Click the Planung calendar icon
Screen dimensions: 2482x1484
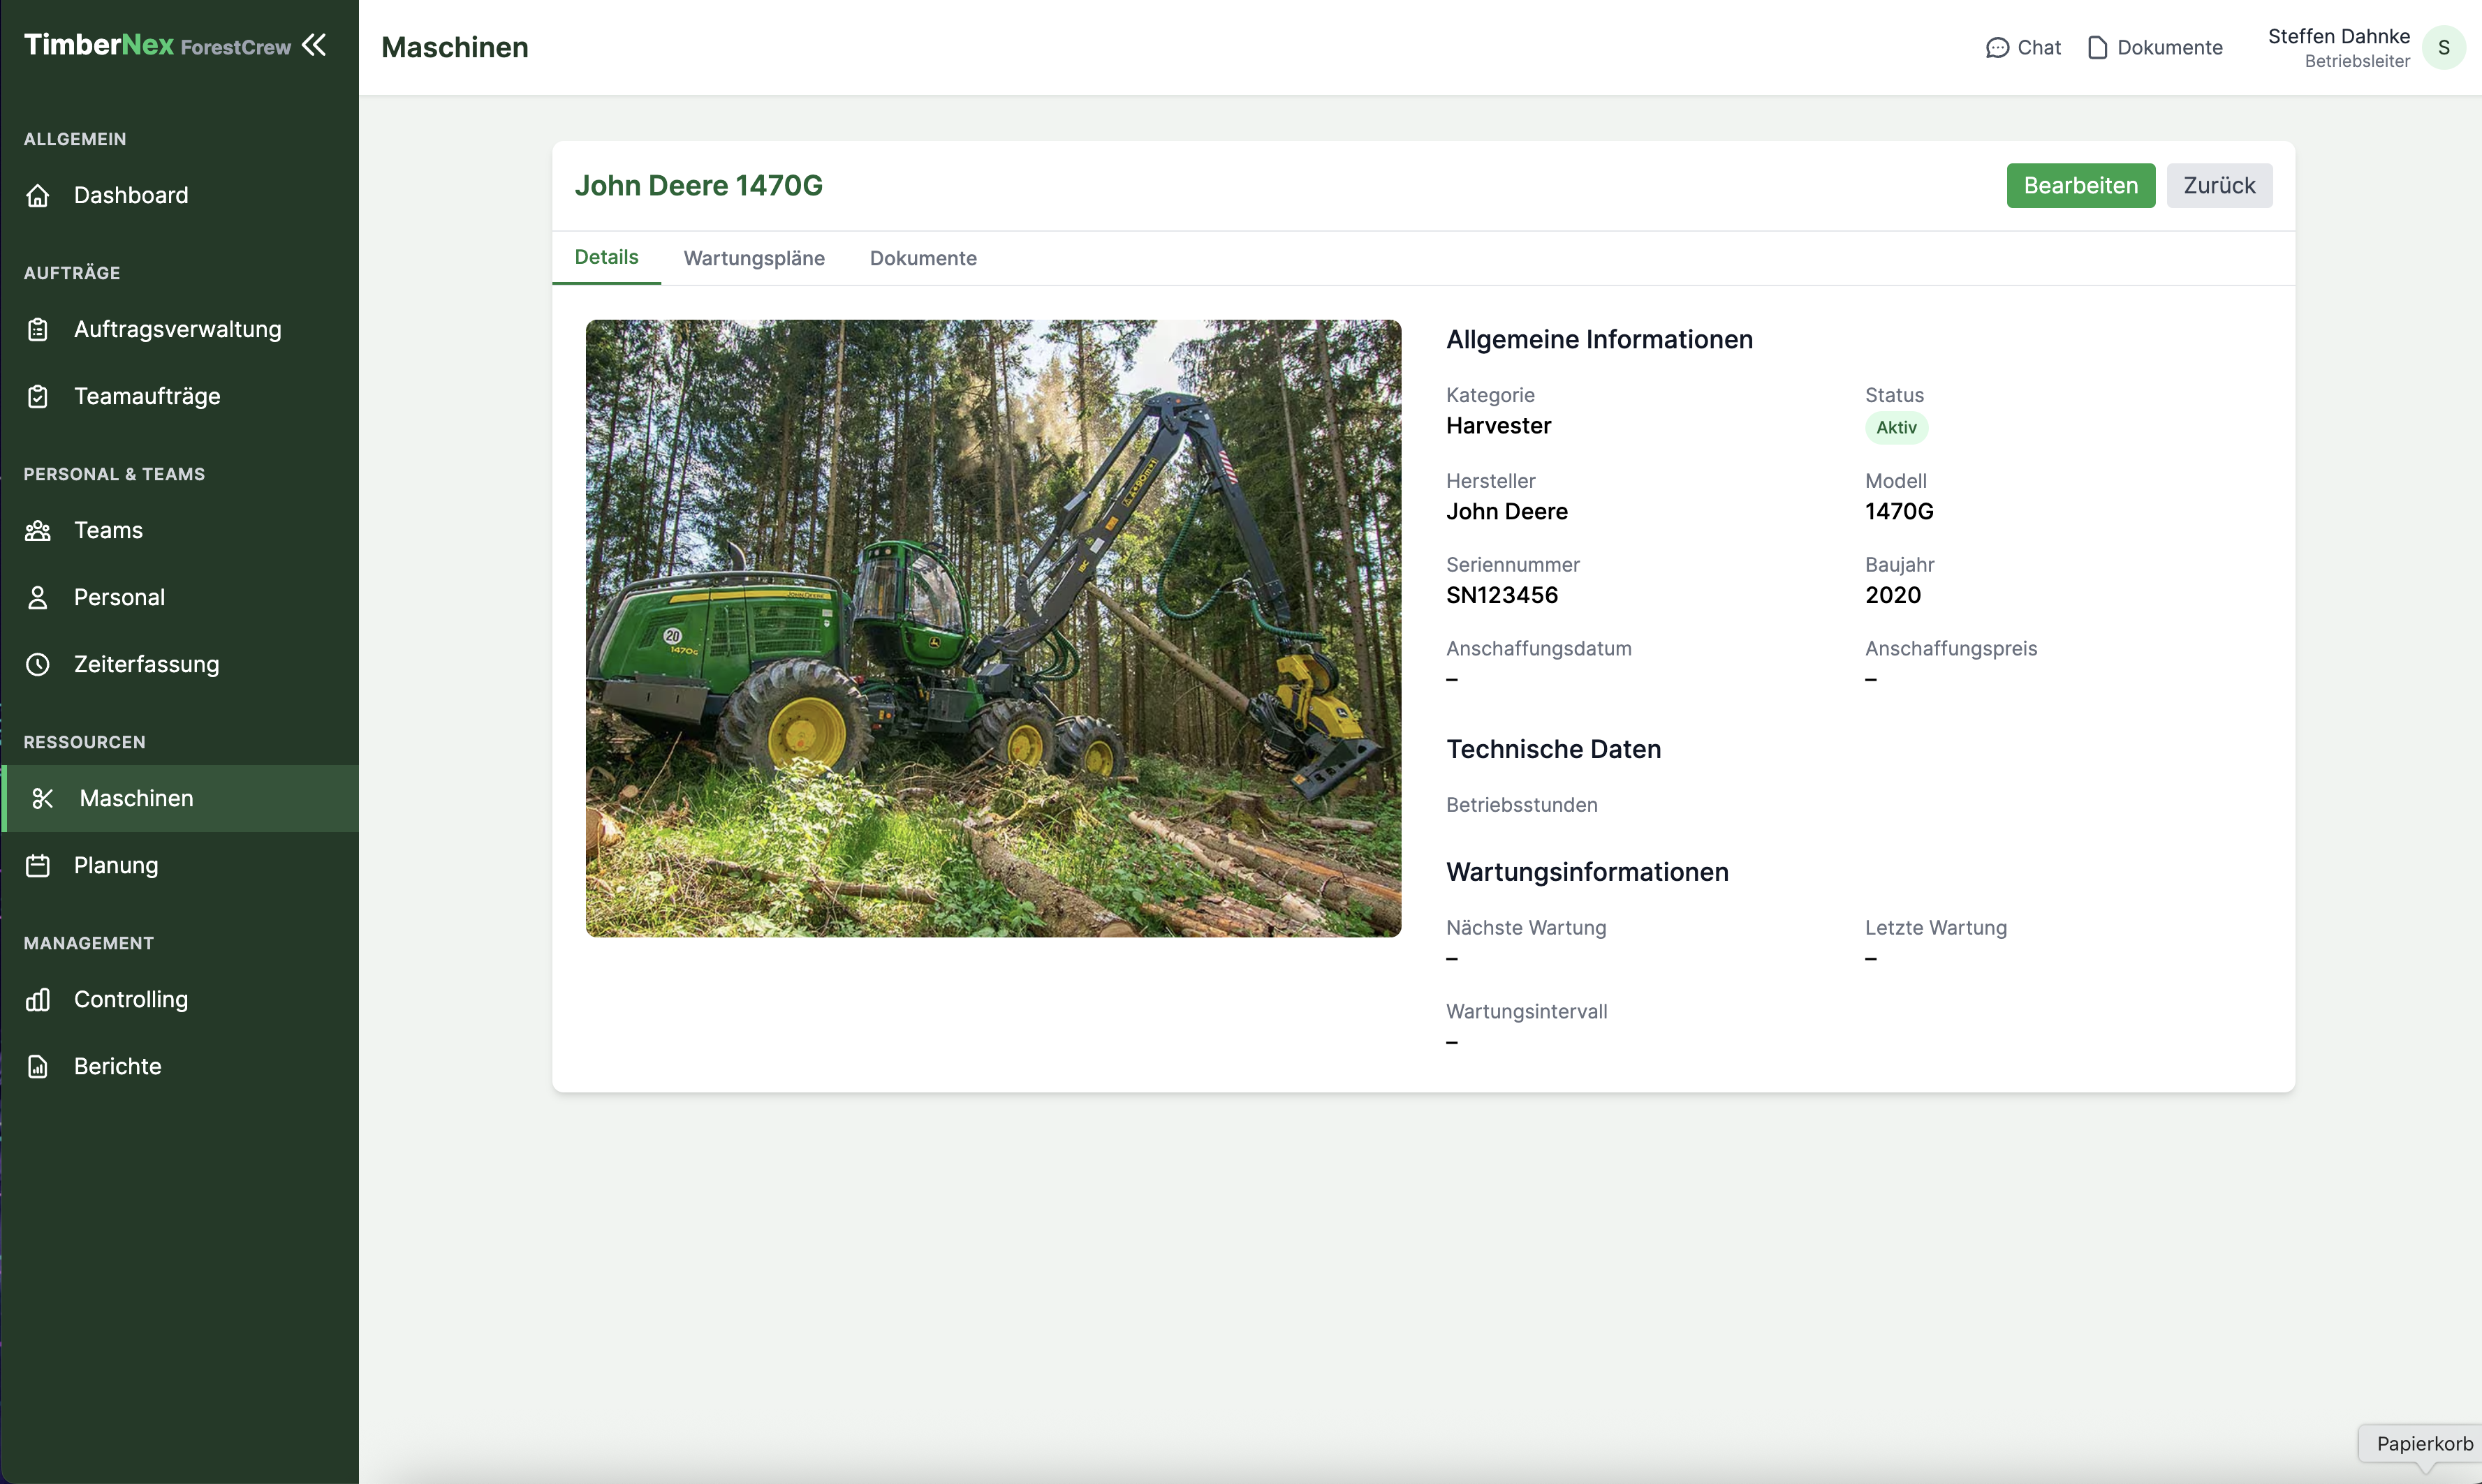(38, 866)
